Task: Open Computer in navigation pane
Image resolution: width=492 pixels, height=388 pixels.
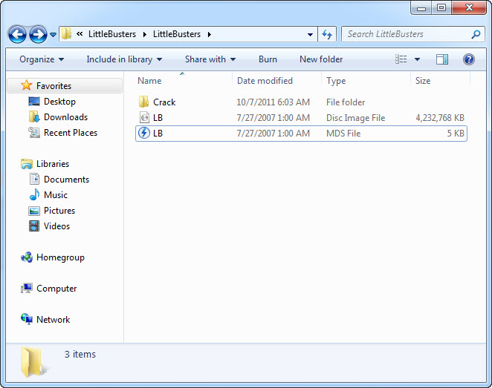Action: pos(56,289)
